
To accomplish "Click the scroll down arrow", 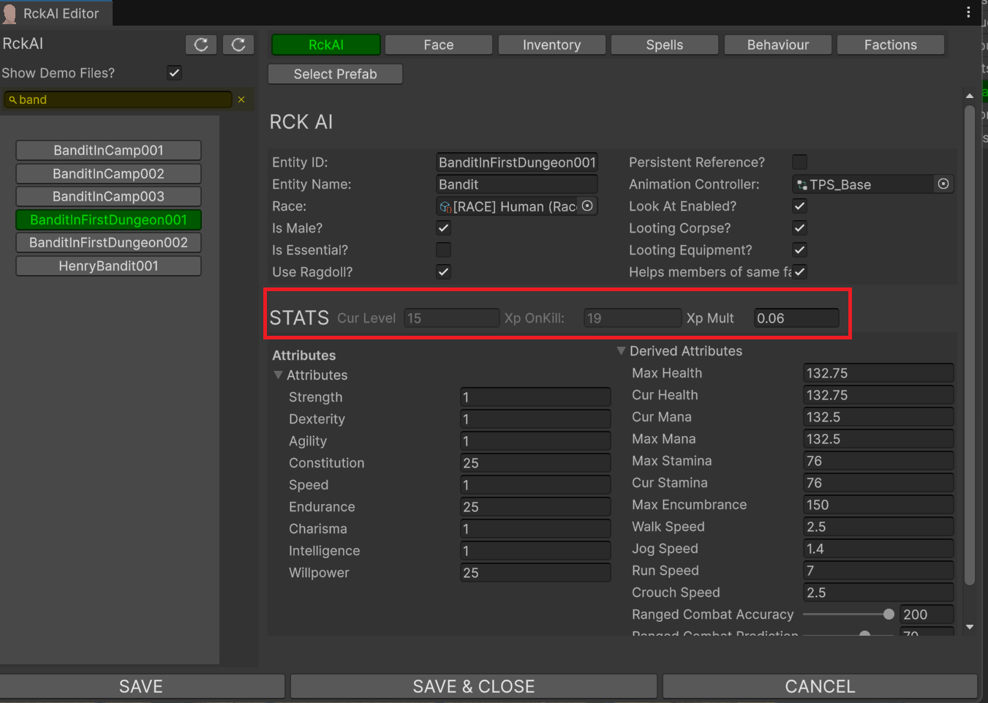I will [970, 627].
